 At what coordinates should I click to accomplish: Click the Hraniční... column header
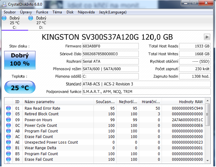[x=151, y=102]
